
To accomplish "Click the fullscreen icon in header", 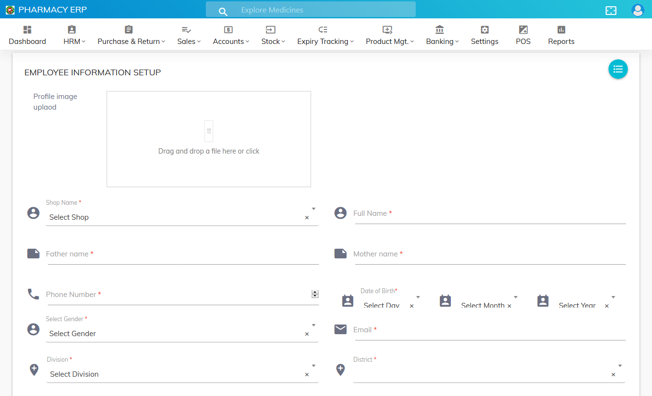I will tap(611, 10).
